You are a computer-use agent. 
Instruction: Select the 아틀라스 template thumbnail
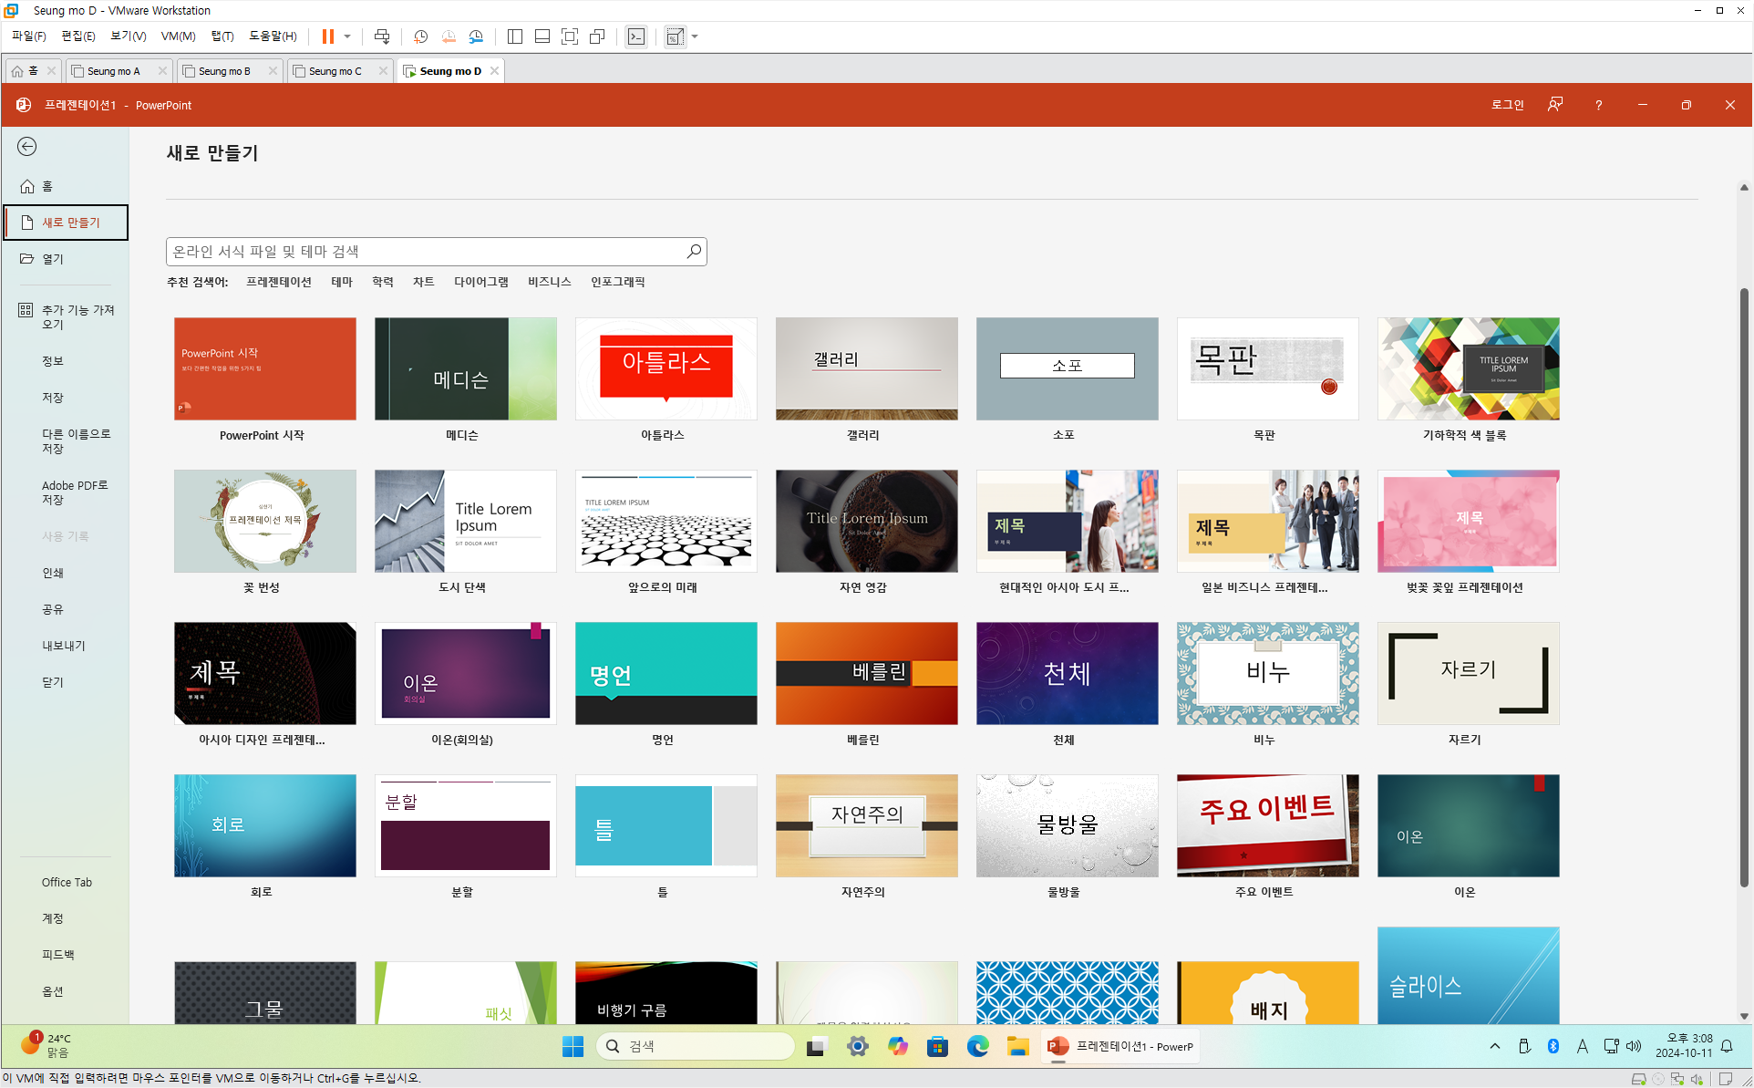665,369
